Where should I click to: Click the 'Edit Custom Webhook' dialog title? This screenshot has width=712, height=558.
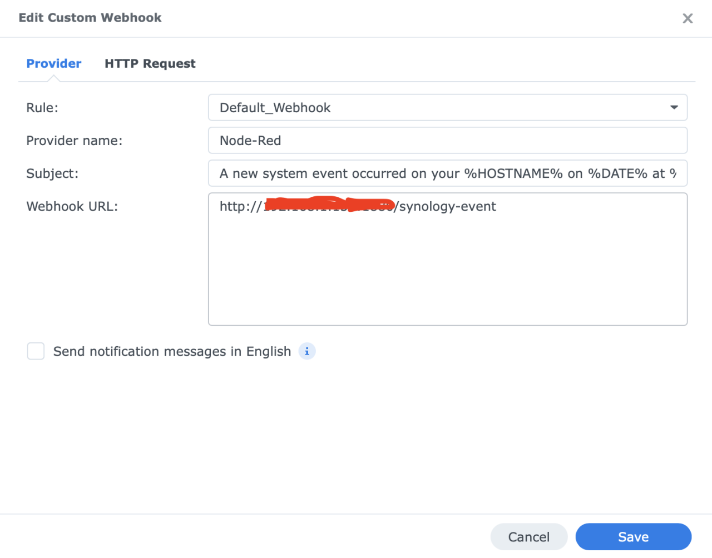(x=90, y=18)
